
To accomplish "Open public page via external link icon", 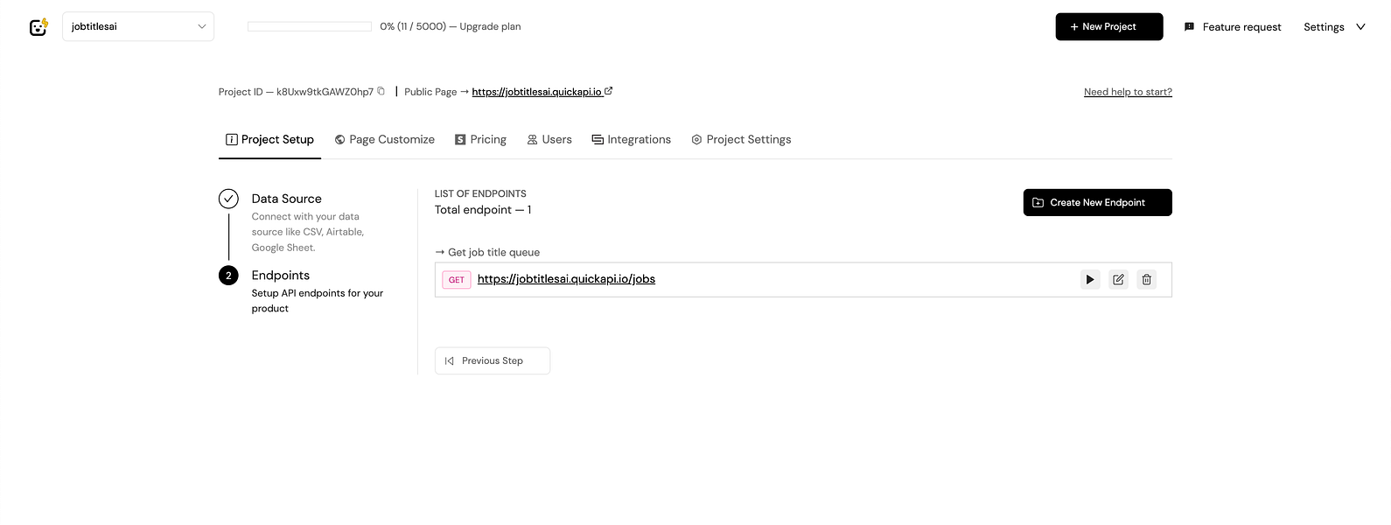I will point(610,90).
